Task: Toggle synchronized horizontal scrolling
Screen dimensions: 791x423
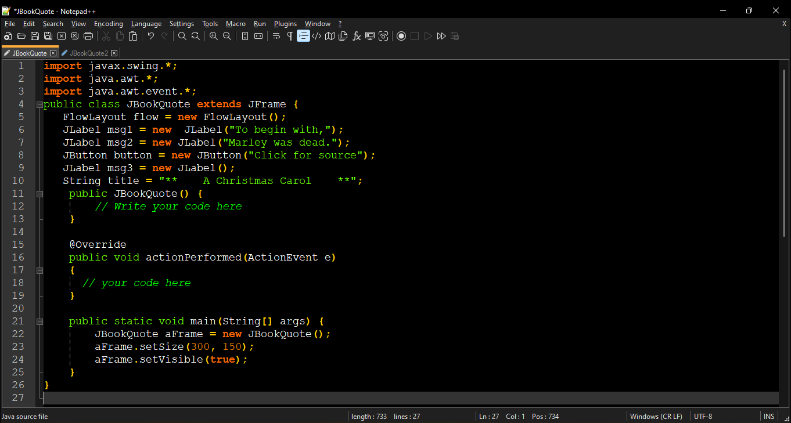Action: pyautogui.click(x=258, y=36)
